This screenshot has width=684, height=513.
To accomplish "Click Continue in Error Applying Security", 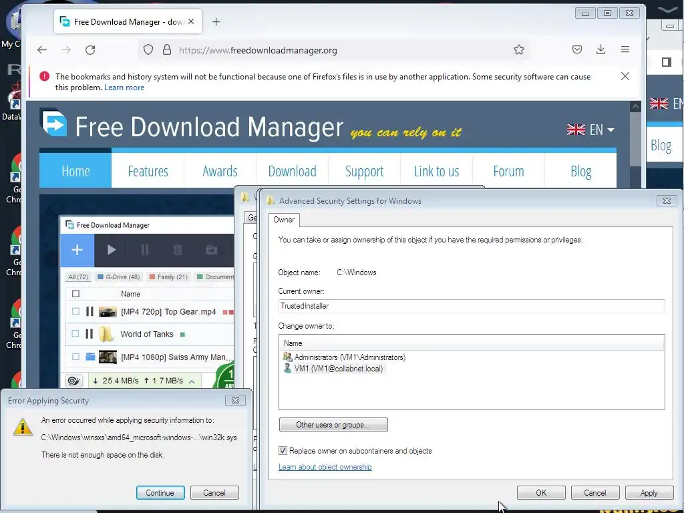I will (160, 492).
